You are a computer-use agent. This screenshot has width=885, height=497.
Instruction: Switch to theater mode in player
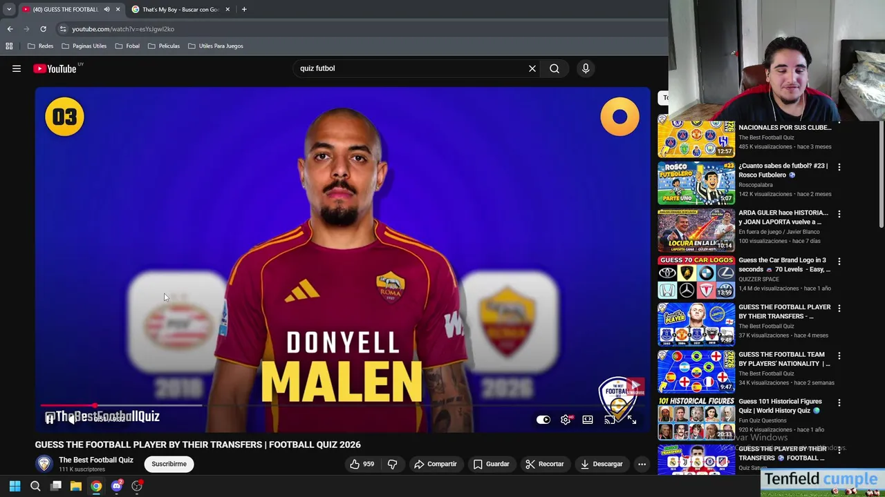pyautogui.click(x=588, y=420)
